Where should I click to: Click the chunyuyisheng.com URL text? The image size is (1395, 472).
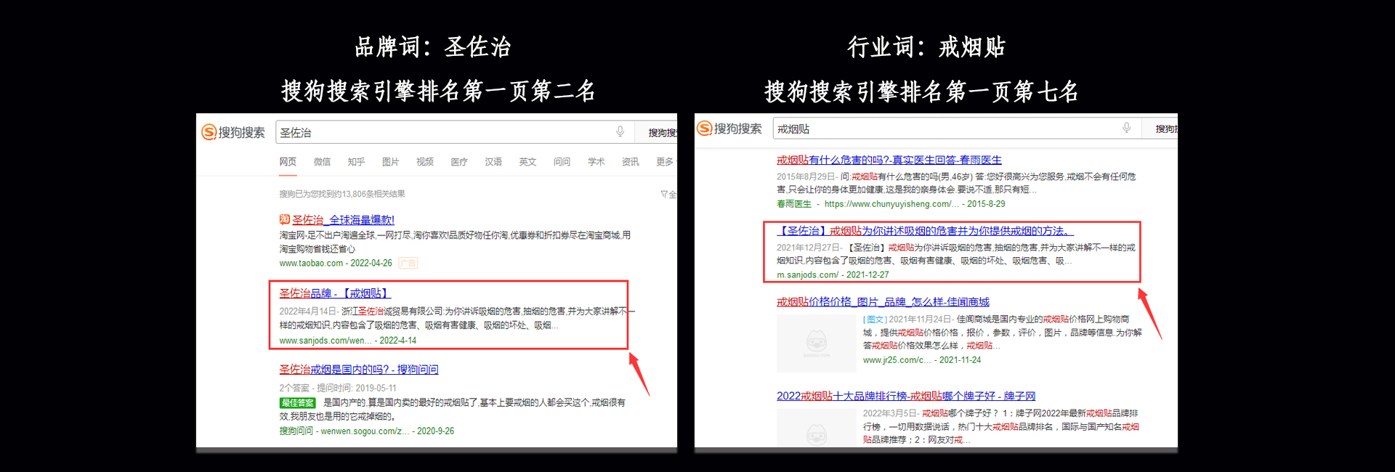click(x=891, y=204)
